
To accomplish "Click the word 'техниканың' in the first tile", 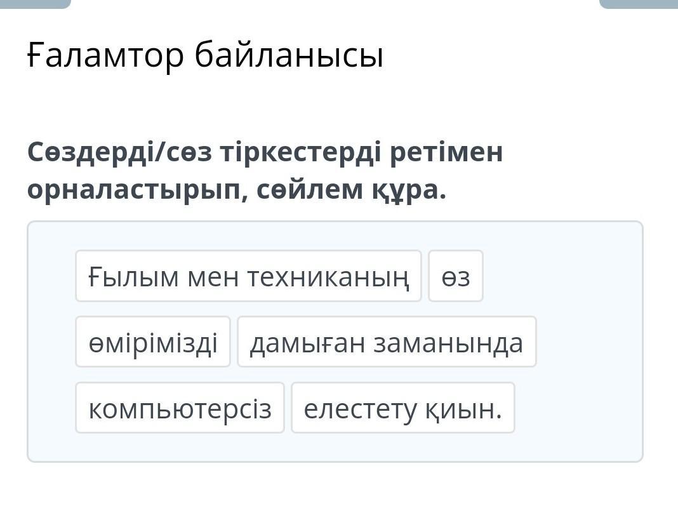I will (x=328, y=276).
